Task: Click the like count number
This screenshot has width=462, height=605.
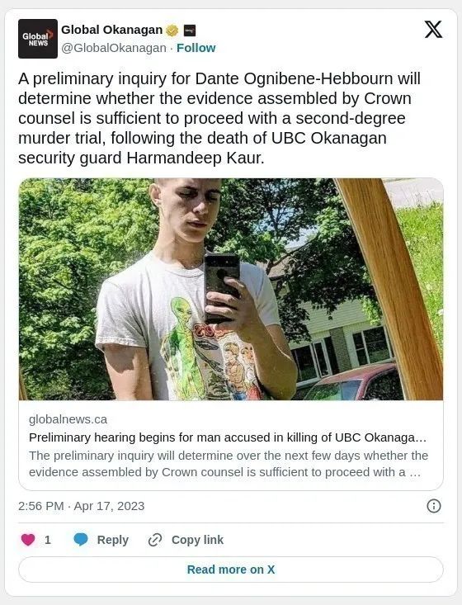Action: click(x=47, y=540)
